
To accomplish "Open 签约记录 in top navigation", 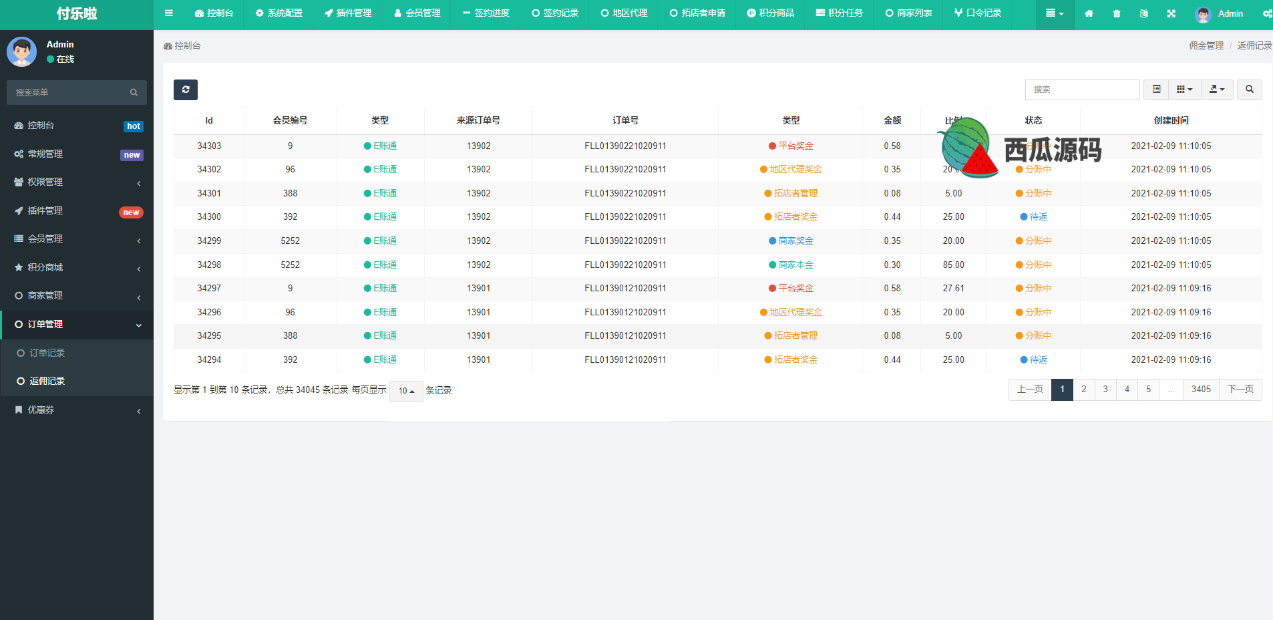I will (x=555, y=14).
